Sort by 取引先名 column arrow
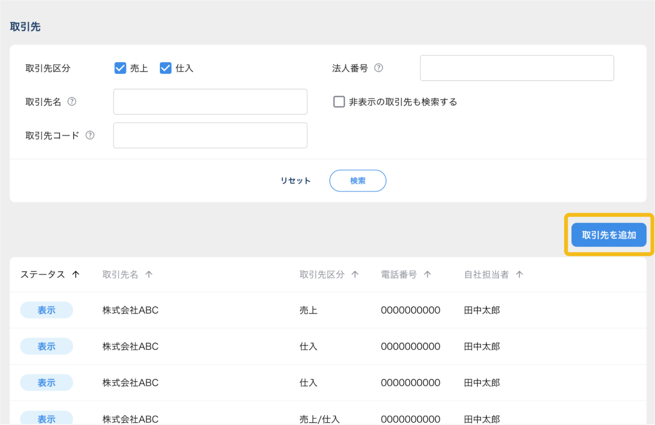This screenshot has height=425, width=655. tap(149, 275)
